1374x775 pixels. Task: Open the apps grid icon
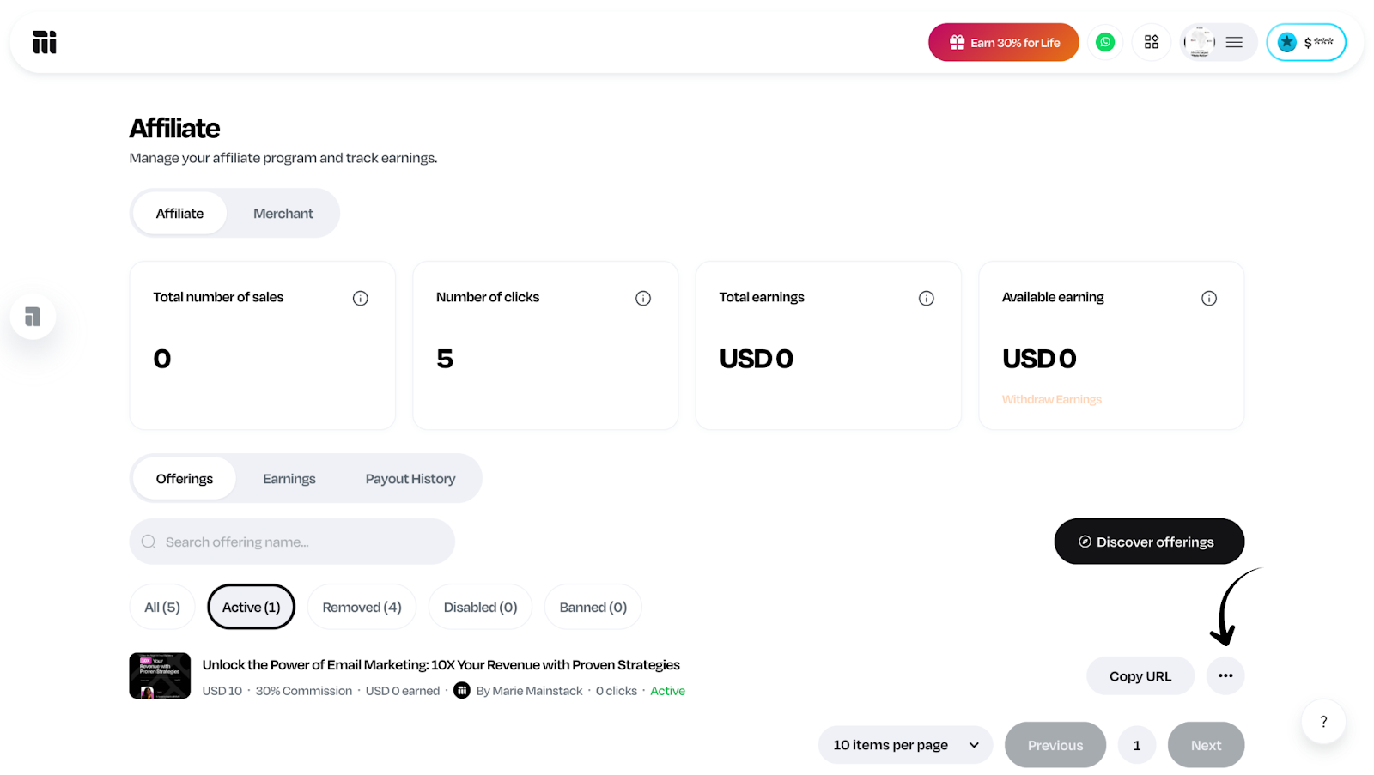click(1152, 42)
